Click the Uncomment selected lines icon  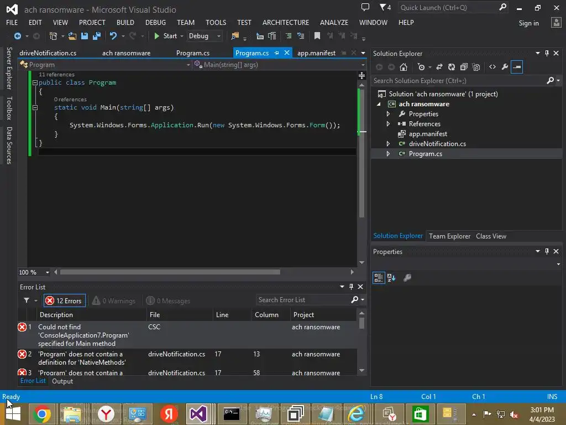tap(300, 36)
